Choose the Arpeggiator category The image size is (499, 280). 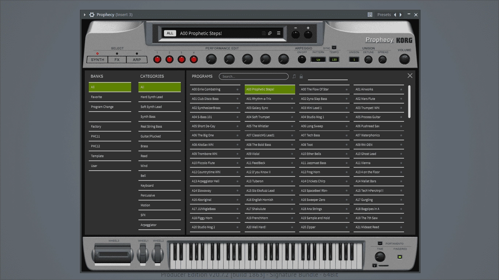[x=160, y=225]
